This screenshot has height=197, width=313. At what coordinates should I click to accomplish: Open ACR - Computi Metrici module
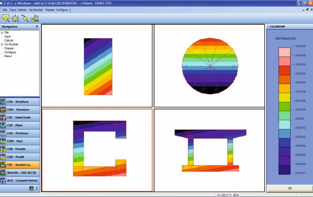tap(20, 180)
